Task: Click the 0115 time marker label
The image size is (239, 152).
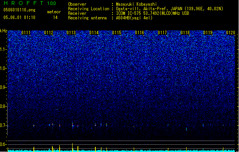Action: (117, 33)
